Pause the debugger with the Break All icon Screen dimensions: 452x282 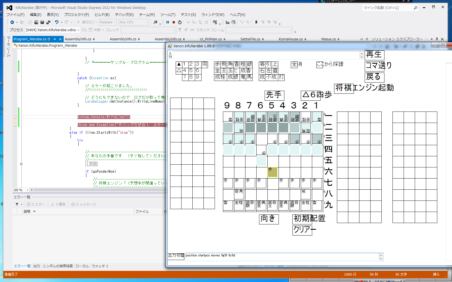pos(168,22)
